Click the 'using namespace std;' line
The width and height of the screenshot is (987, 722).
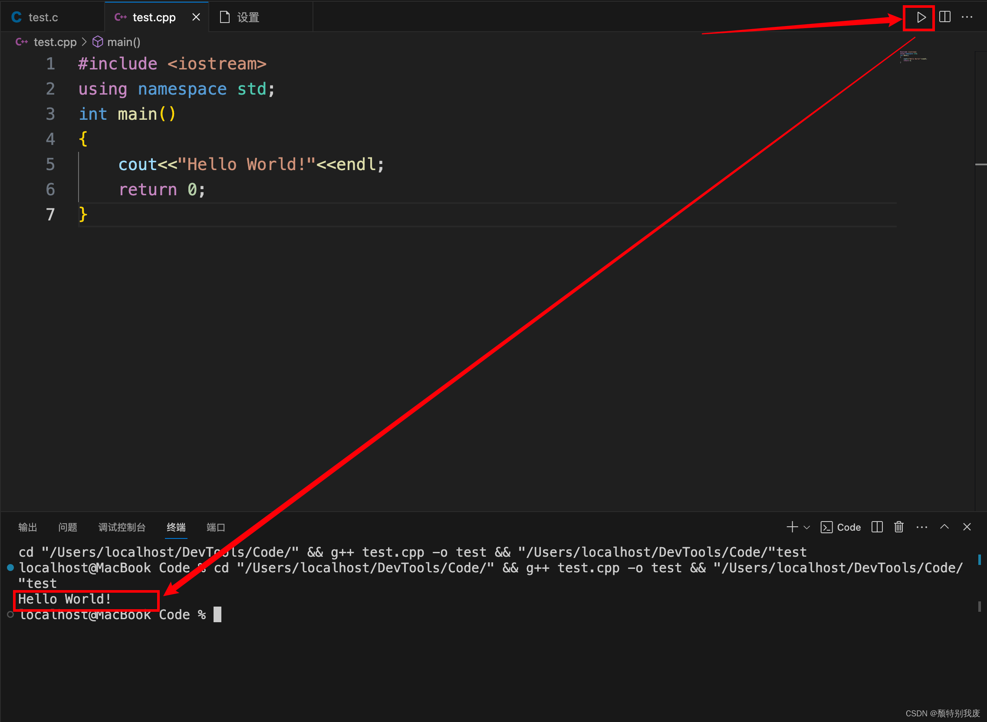[x=177, y=89]
